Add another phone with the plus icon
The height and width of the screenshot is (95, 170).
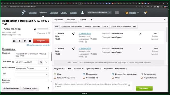coord(13,62)
